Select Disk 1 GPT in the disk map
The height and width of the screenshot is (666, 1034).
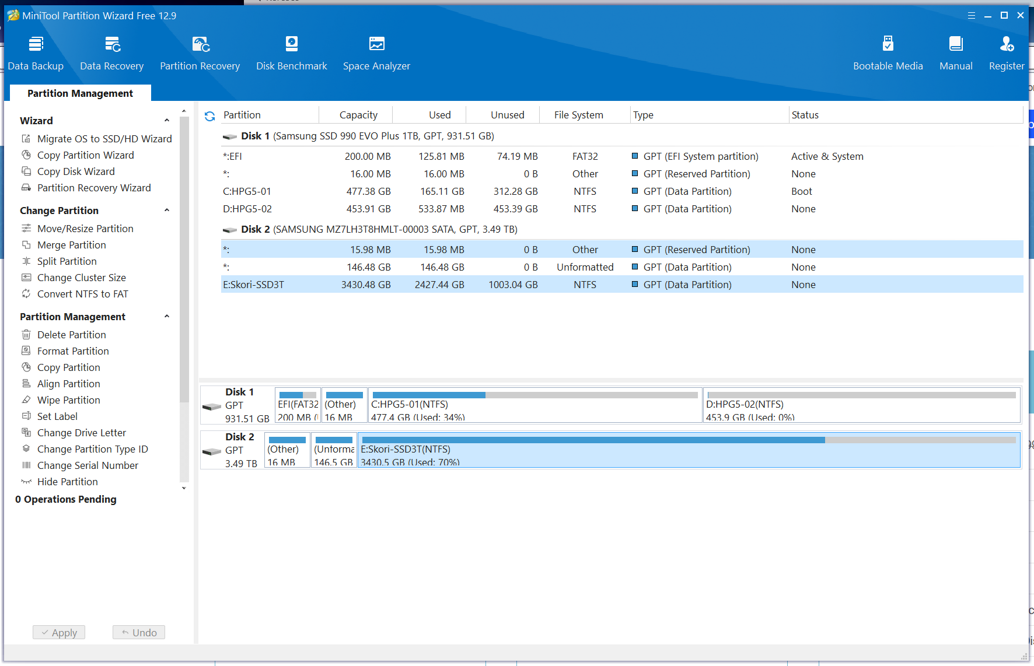[237, 405]
